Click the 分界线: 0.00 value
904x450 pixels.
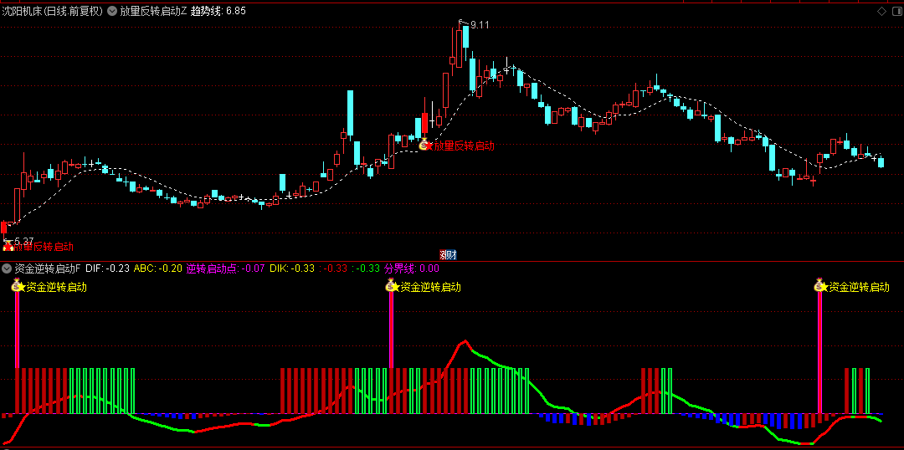coord(412,268)
